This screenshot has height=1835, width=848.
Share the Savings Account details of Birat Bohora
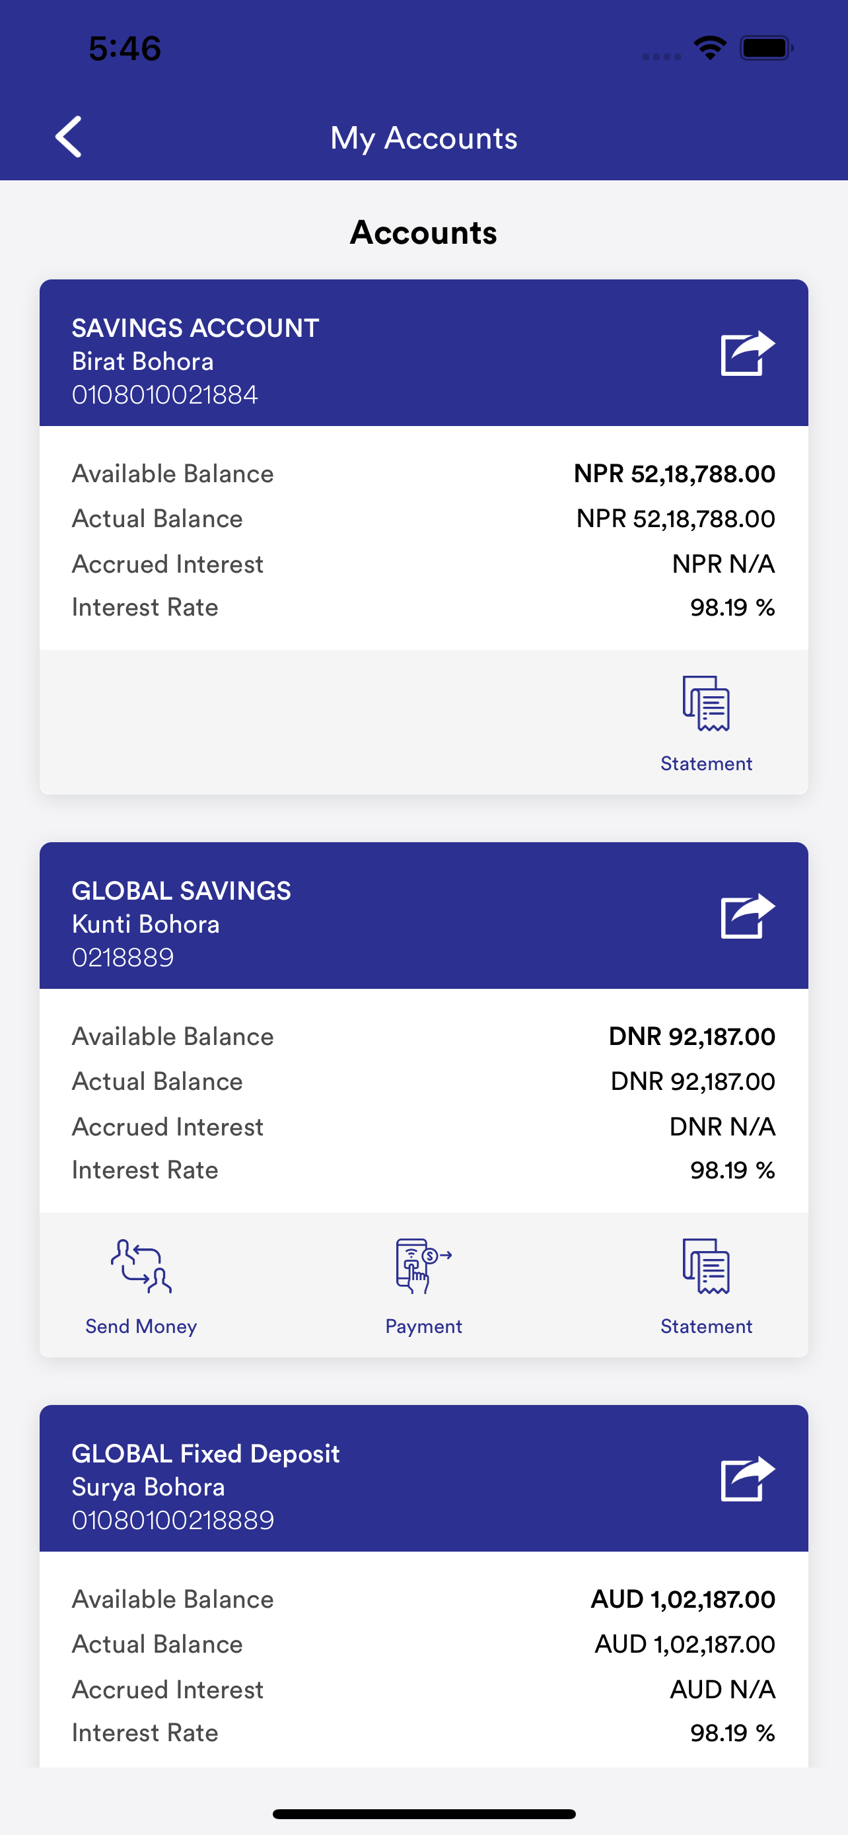click(x=748, y=353)
